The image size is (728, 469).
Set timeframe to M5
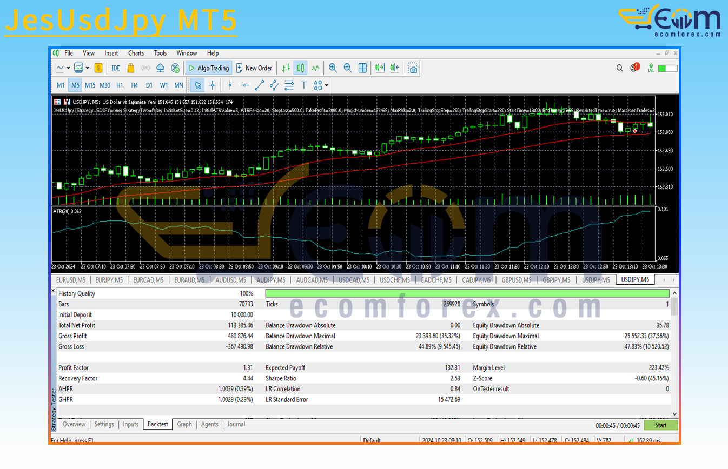(x=75, y=85)
